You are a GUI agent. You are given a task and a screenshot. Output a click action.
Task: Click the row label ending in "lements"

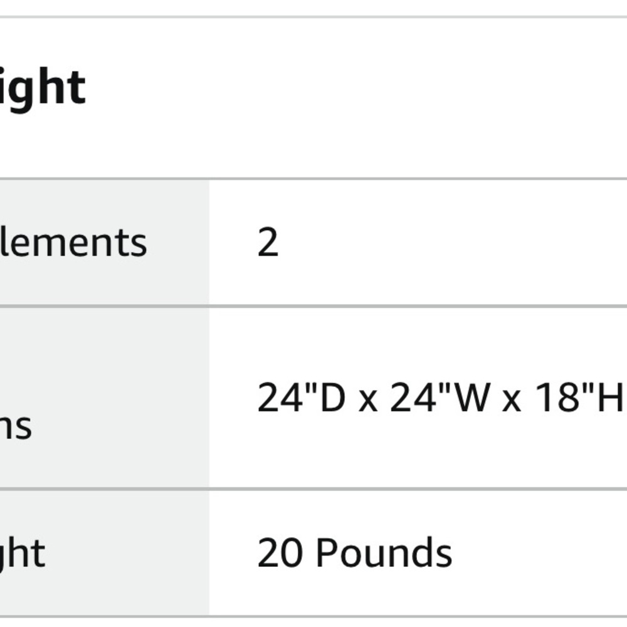(73, 243)
